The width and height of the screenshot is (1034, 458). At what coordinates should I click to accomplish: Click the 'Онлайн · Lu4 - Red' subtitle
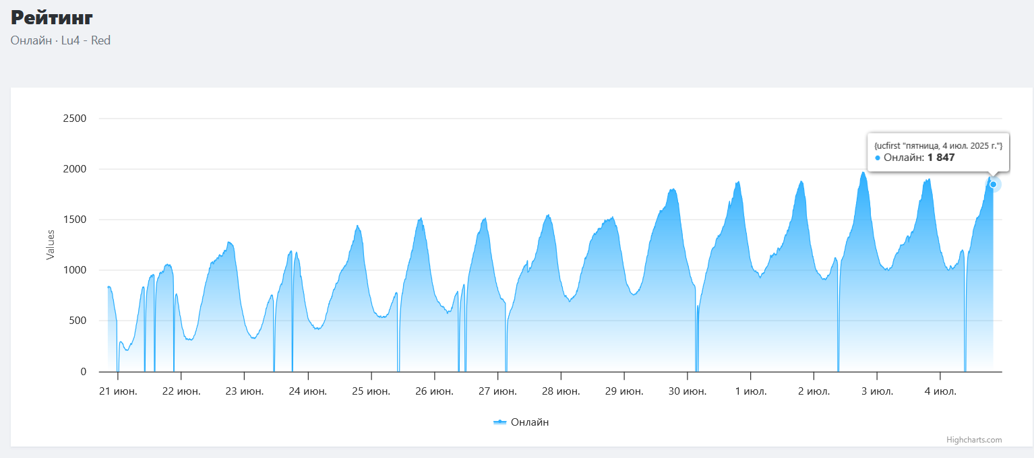[61, 40]
